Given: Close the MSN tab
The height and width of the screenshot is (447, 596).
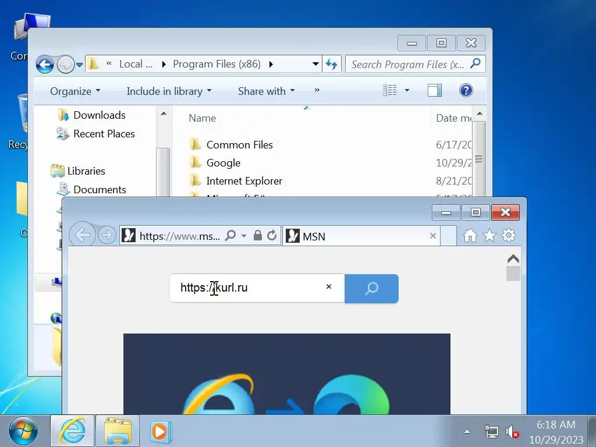Looking at the screenshot, I should pos(432,236).
